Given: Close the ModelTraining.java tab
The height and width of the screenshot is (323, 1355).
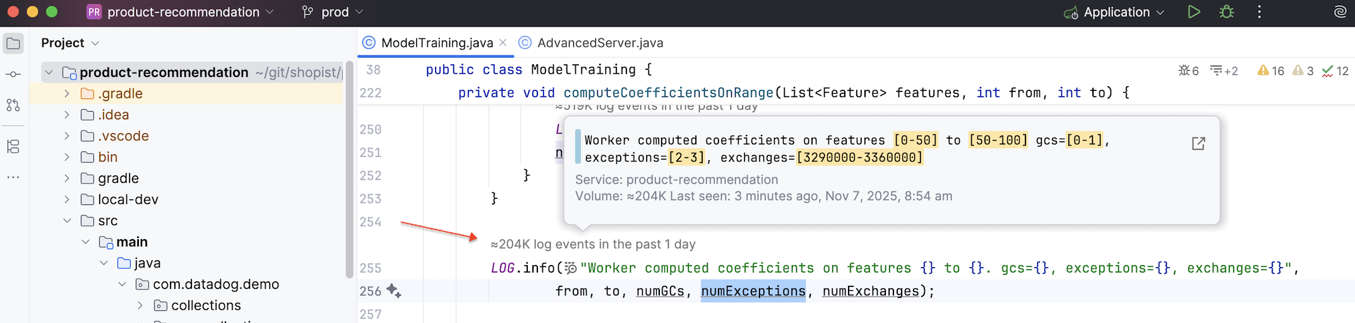Looking at the screenshot, I should pyautogui.click(x=503, y=43).
